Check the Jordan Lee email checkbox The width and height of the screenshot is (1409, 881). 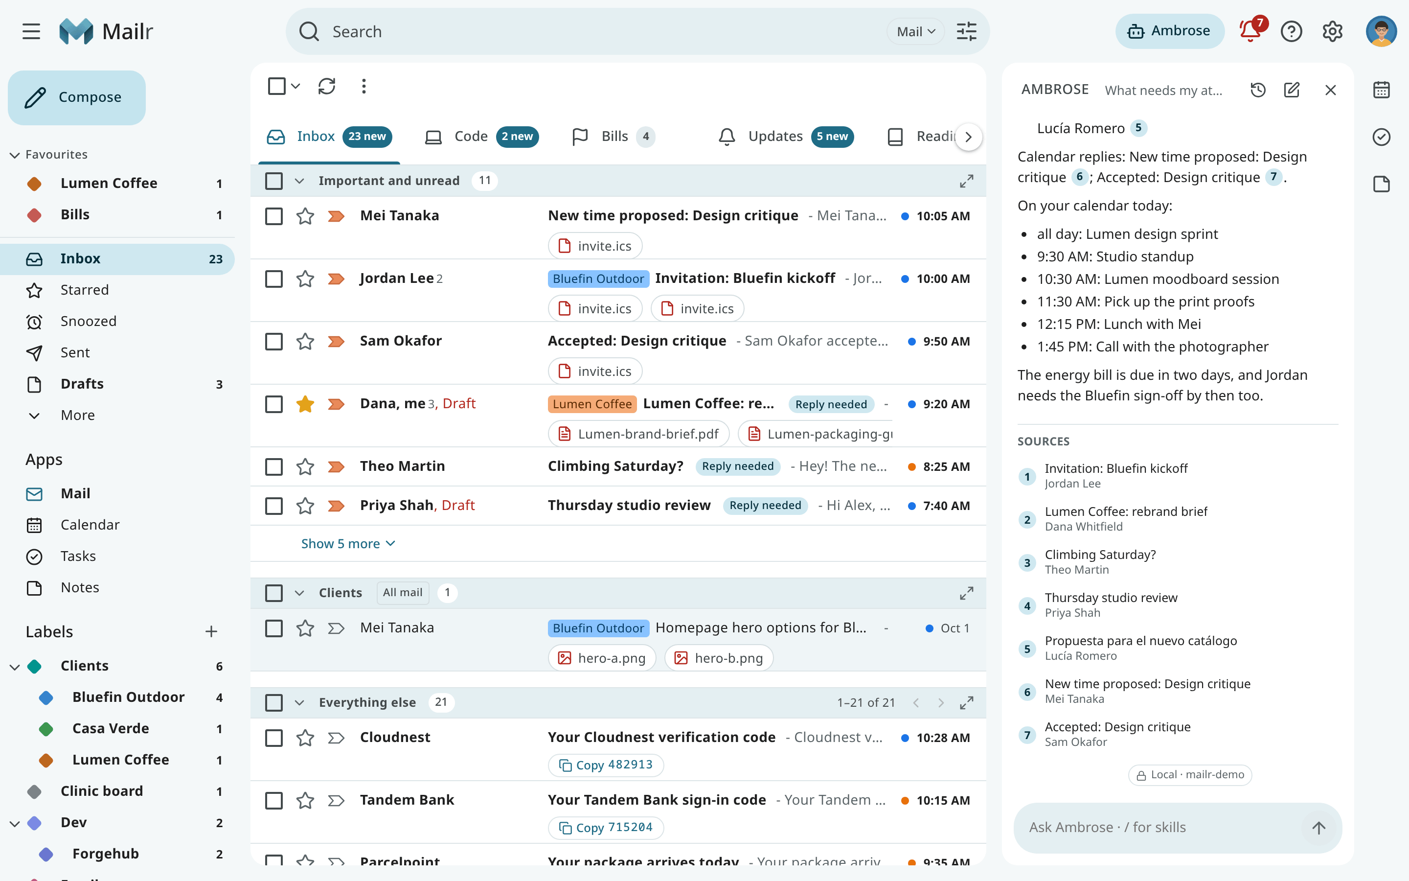point(273,278)
